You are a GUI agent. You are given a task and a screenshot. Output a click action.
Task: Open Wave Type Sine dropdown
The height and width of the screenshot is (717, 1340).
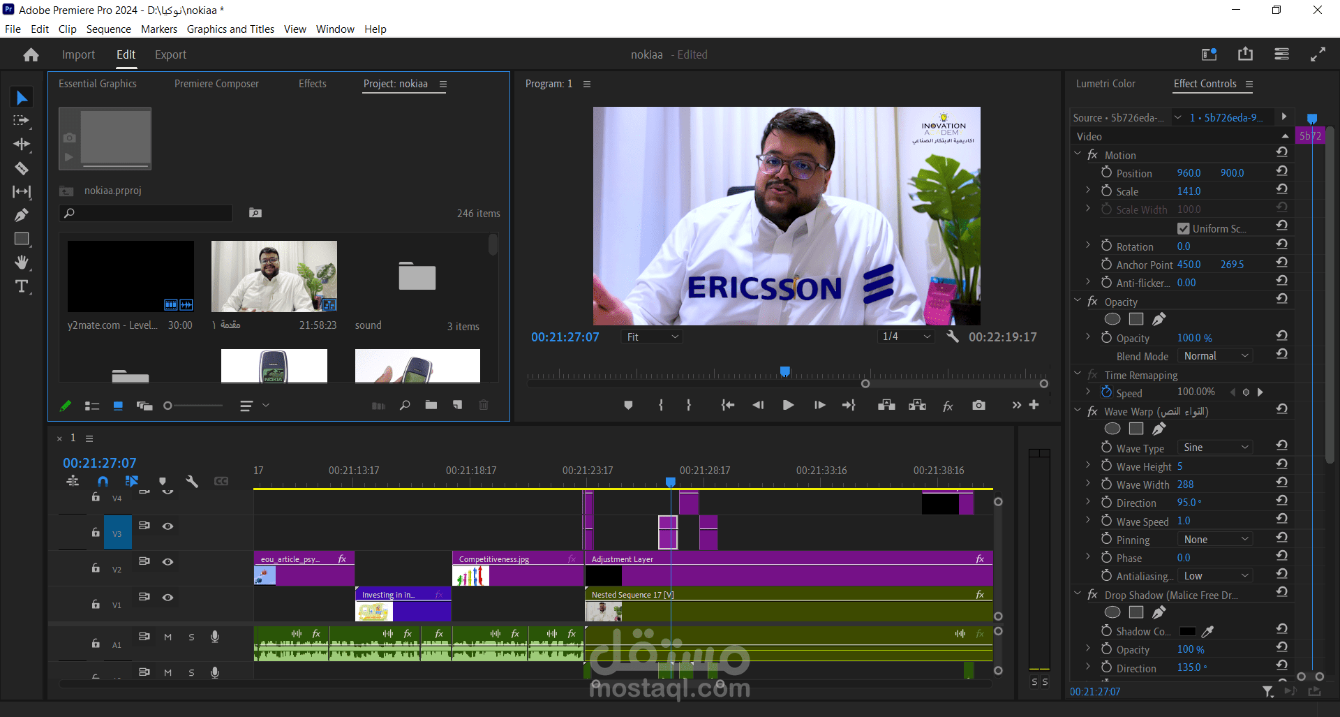pyautogui.click(x=1216, y=448)
